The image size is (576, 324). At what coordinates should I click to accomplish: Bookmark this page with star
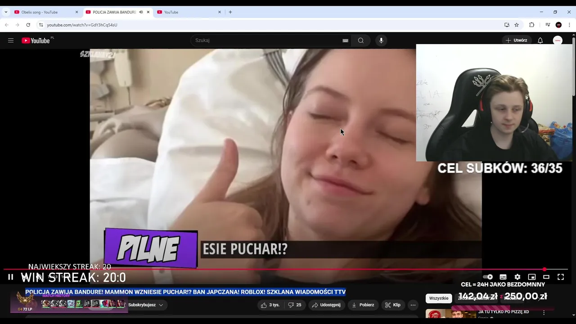point(517,25)
